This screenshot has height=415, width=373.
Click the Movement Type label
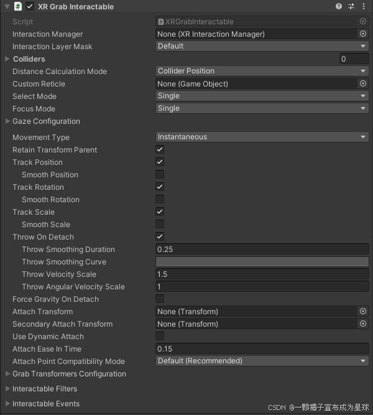[41, 138]
